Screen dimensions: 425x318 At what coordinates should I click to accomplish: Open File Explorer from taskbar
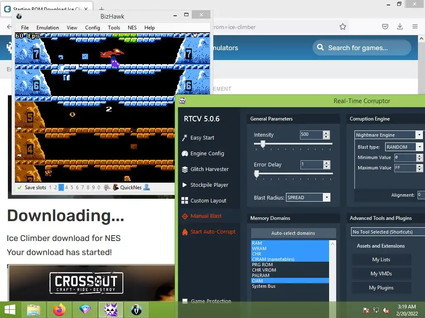point(34,310)
